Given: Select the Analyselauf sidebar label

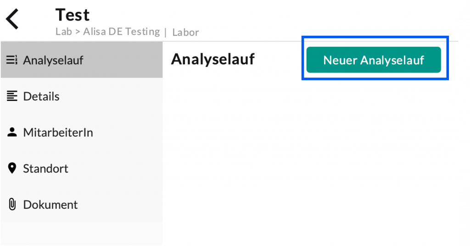Looking at the screenshot, I should [53, 60].
